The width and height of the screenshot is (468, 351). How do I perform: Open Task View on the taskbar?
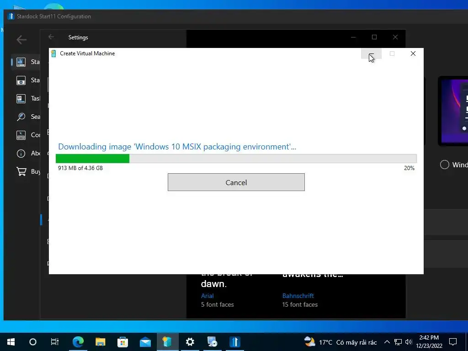pos(55,342)
